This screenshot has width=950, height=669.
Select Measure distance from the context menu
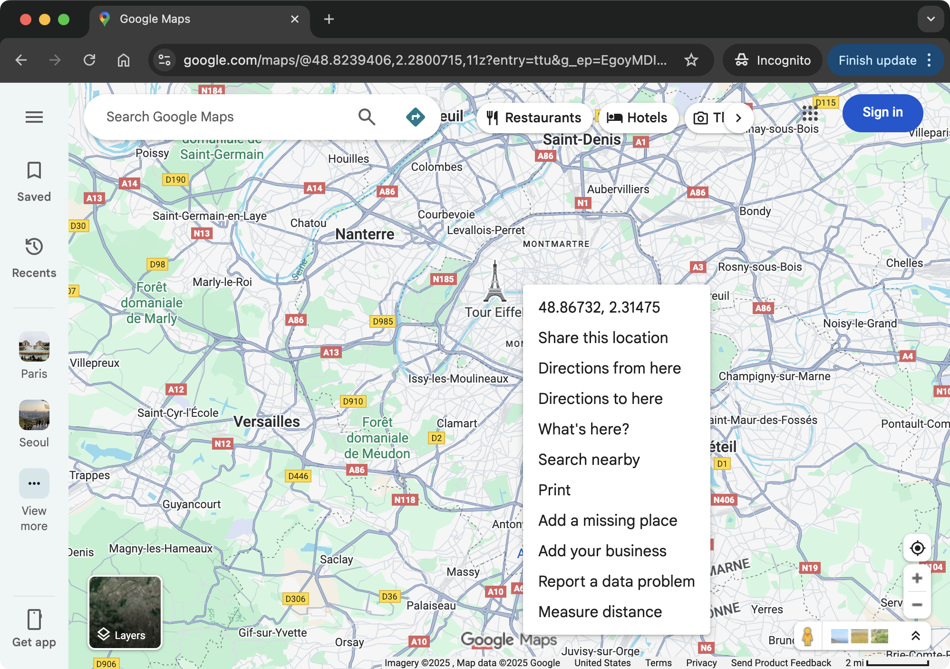coord(600,611)
